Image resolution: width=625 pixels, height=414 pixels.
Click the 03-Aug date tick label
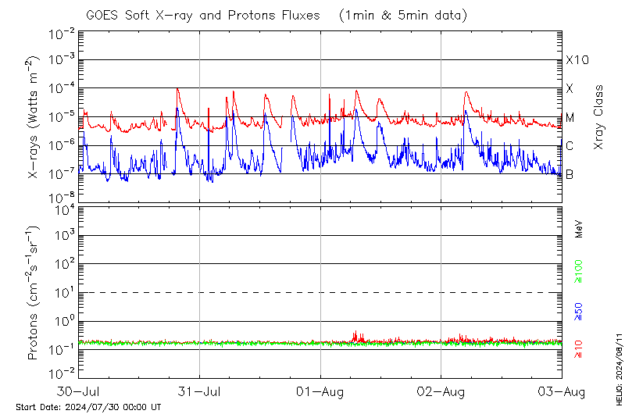pyautogui.click(x=562, y=390)
